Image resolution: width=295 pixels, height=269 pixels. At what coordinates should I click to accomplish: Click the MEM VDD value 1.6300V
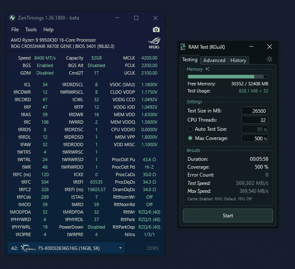150,115
